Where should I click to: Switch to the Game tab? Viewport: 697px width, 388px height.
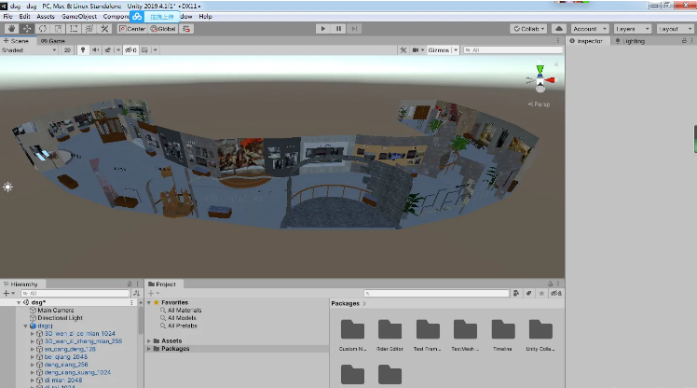point(54,41)
